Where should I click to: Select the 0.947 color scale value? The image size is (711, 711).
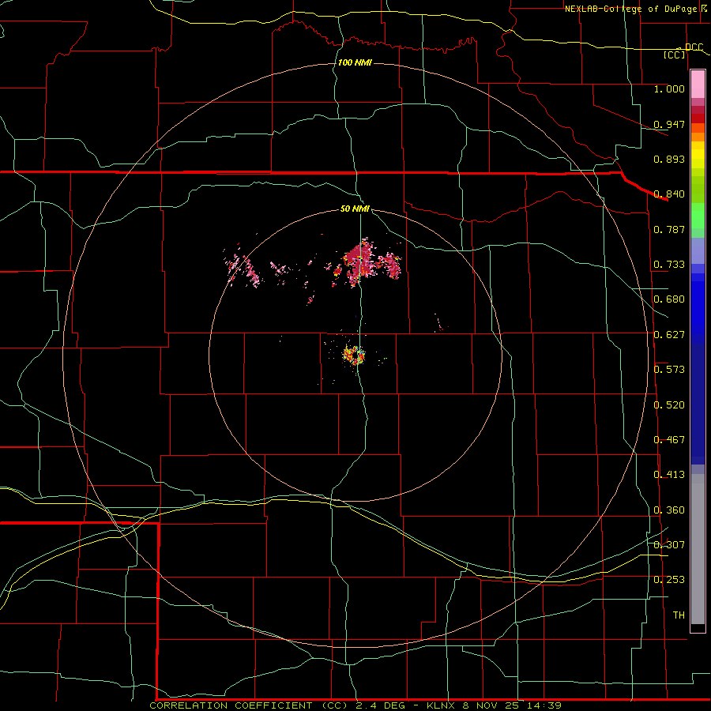(x=669, y=124)
